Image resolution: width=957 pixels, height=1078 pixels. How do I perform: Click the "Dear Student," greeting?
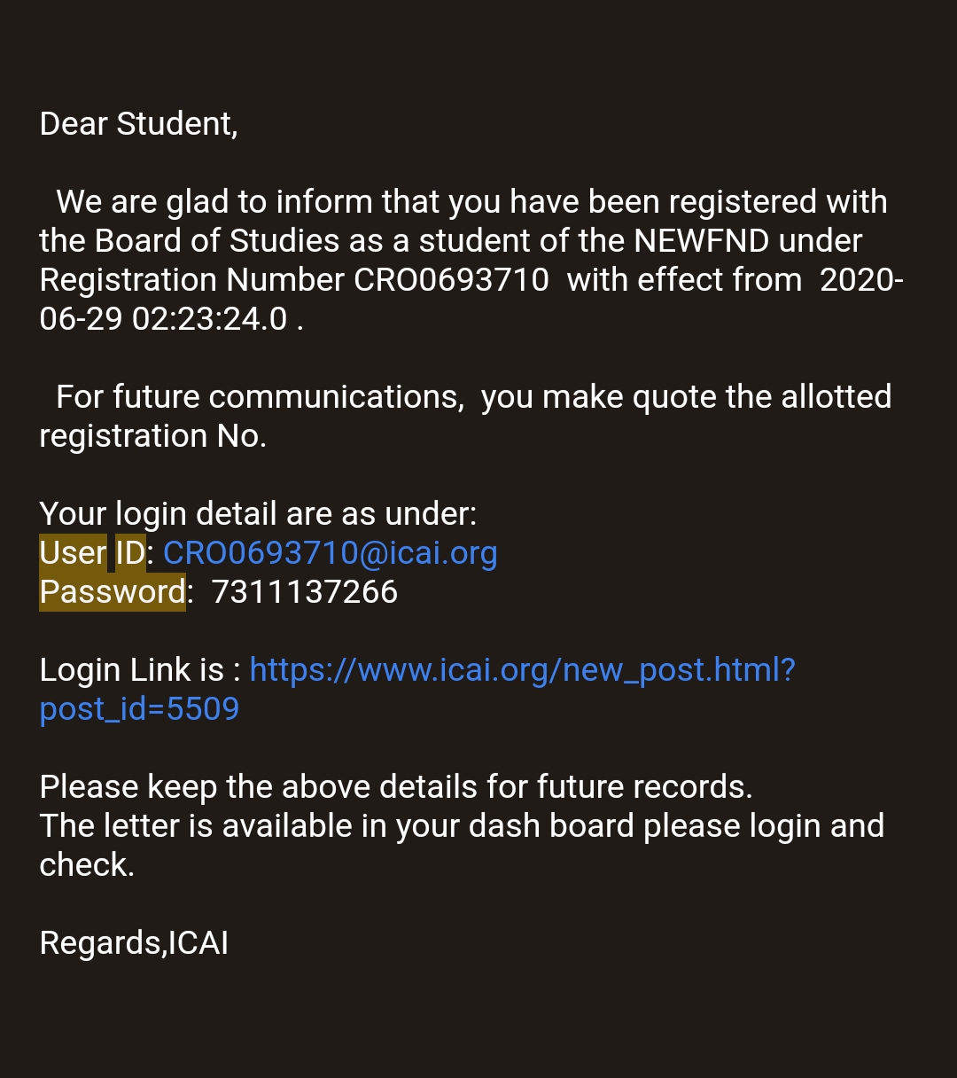coord(138,124)
